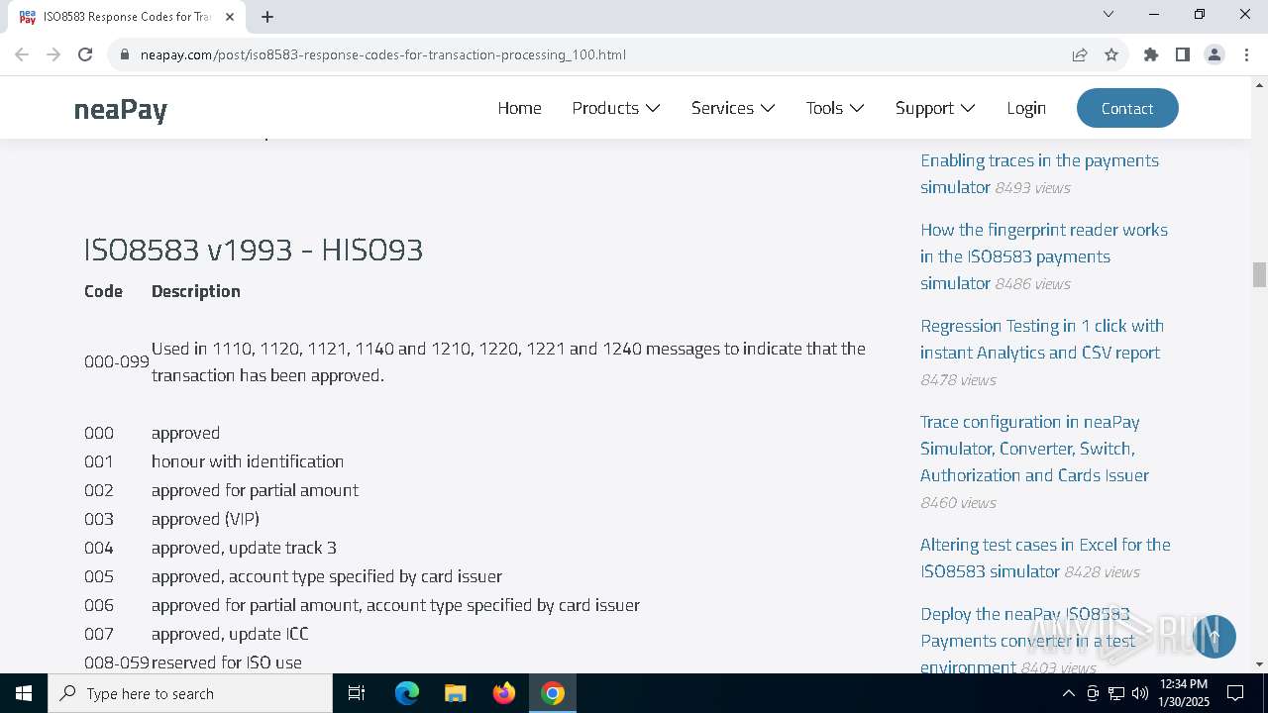The width and height of the screenshot is (1268, 713).
Task: Open Regression Testing in 1 click link
Action: tap(1042, 339)
